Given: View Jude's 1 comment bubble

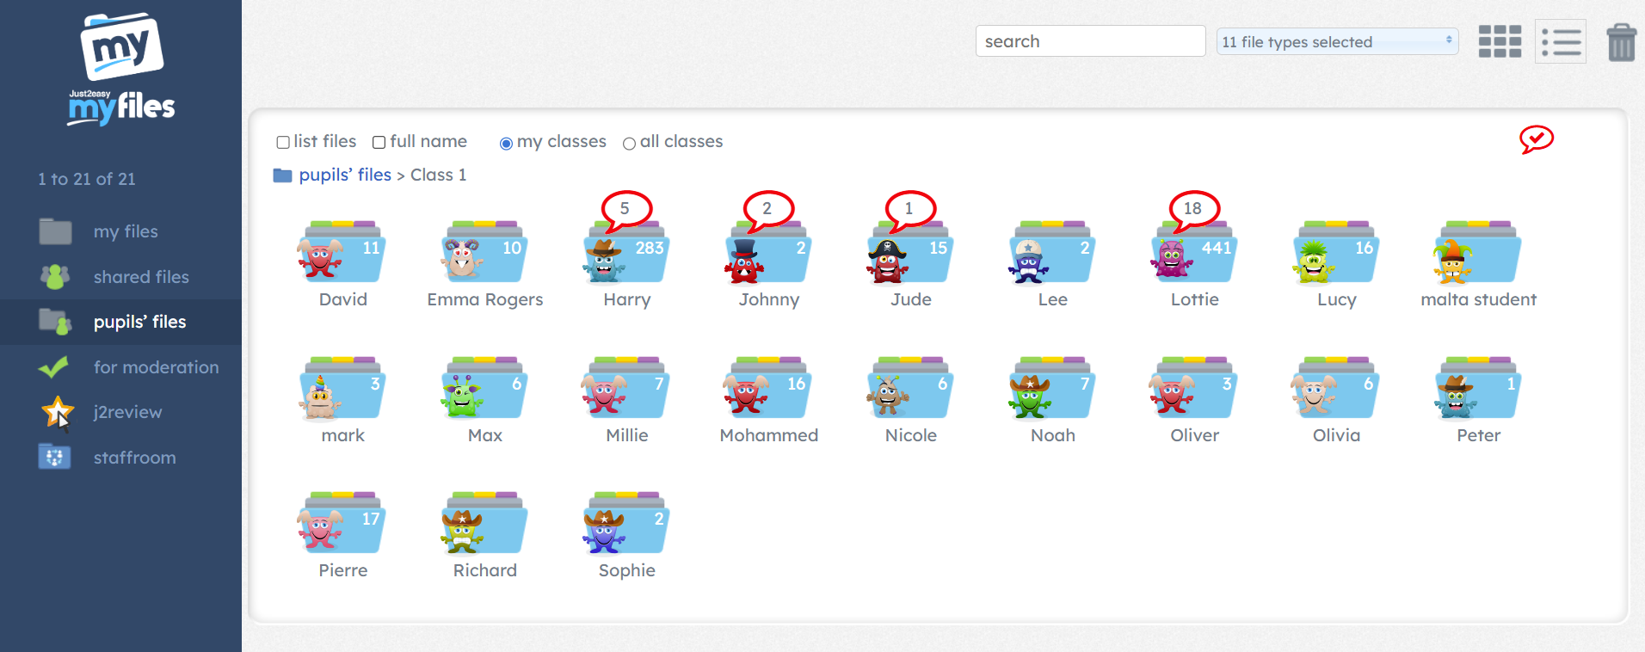Looking at the screenshot, I should pos(909,209).
